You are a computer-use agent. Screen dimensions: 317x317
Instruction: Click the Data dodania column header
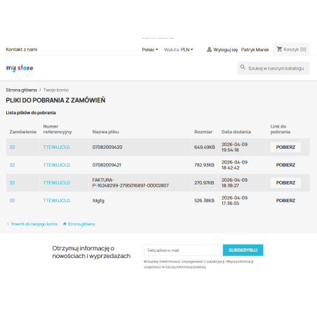236,132
